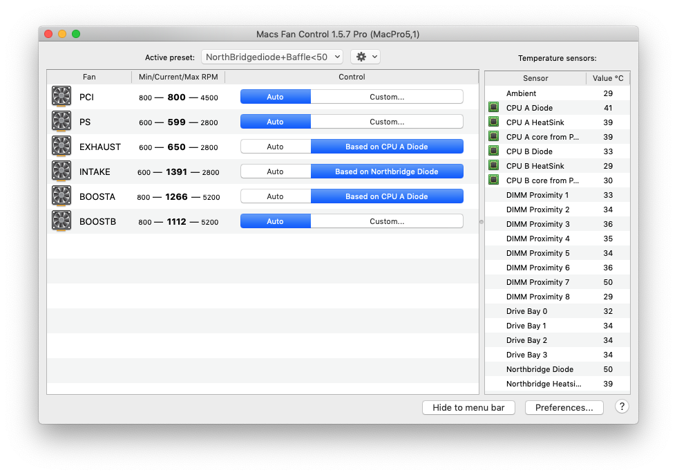The height and width of the screenshot is (475, 677).
Task: Select the Northbridge Diode sensor row
Action: pos(557,369)
